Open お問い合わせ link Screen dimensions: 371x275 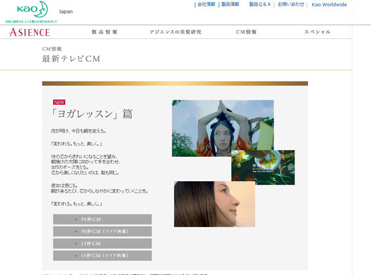coord(291,4)
